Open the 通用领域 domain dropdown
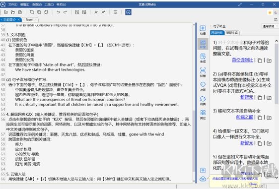The height and width of the screenshot is (189, 279). (270, 26)
